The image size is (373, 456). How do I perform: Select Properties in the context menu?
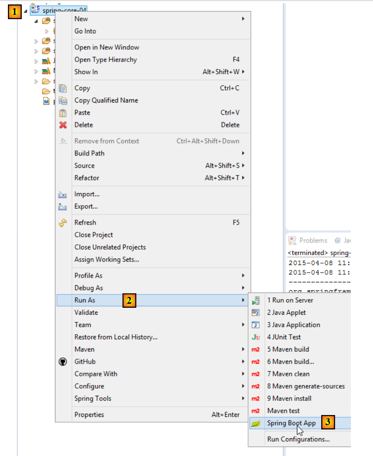pyautogui.click(x=89, y=415)
